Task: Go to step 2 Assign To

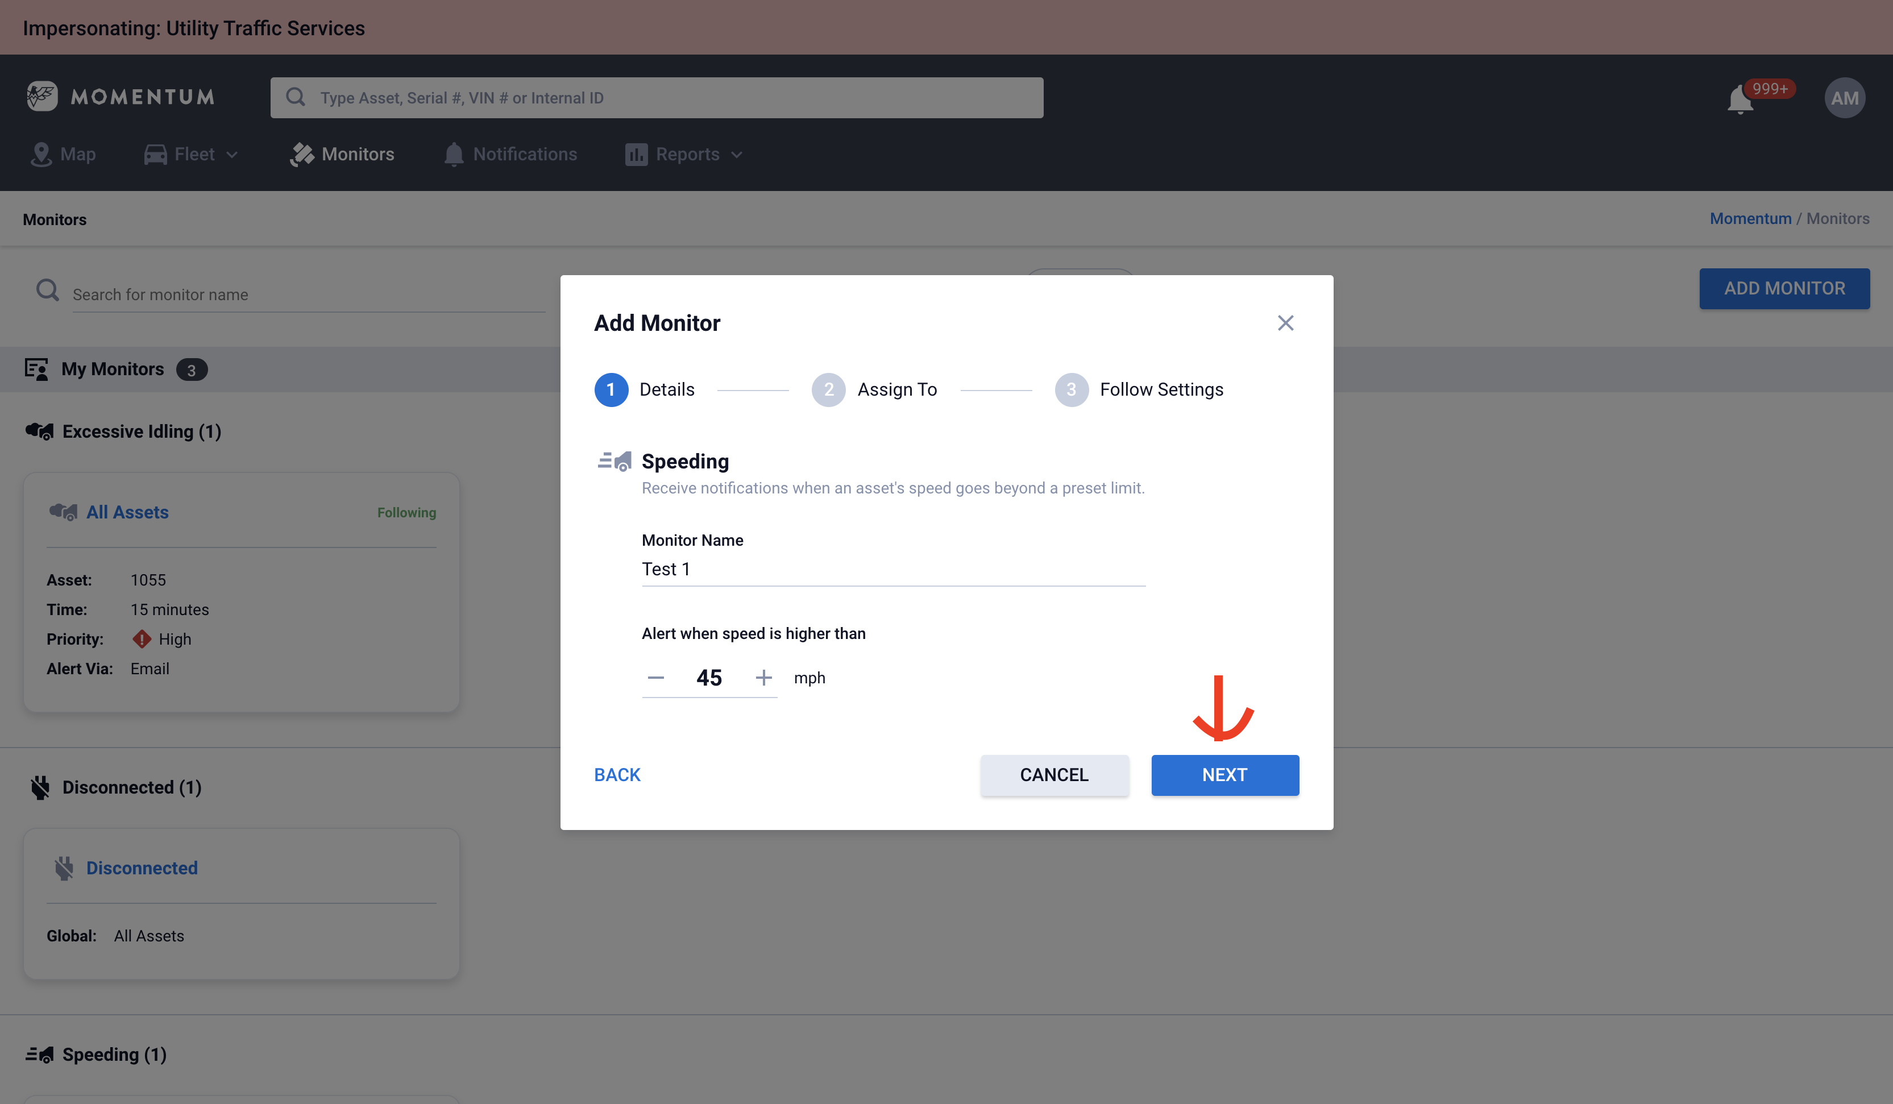Action: (829, 390)
